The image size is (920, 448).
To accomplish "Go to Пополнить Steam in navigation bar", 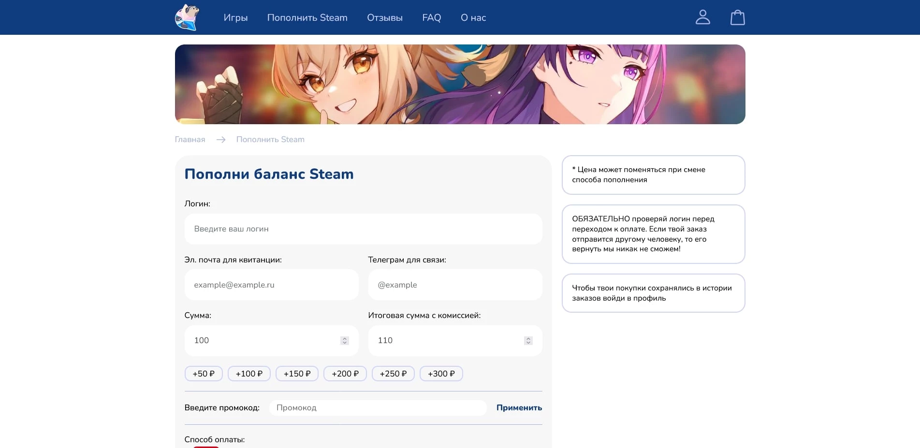I will click(307, 18).
